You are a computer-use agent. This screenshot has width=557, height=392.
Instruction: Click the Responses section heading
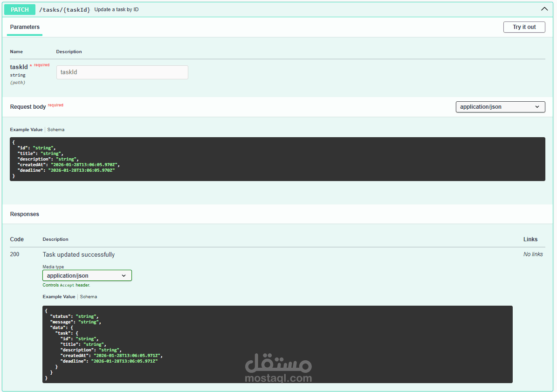25,214
